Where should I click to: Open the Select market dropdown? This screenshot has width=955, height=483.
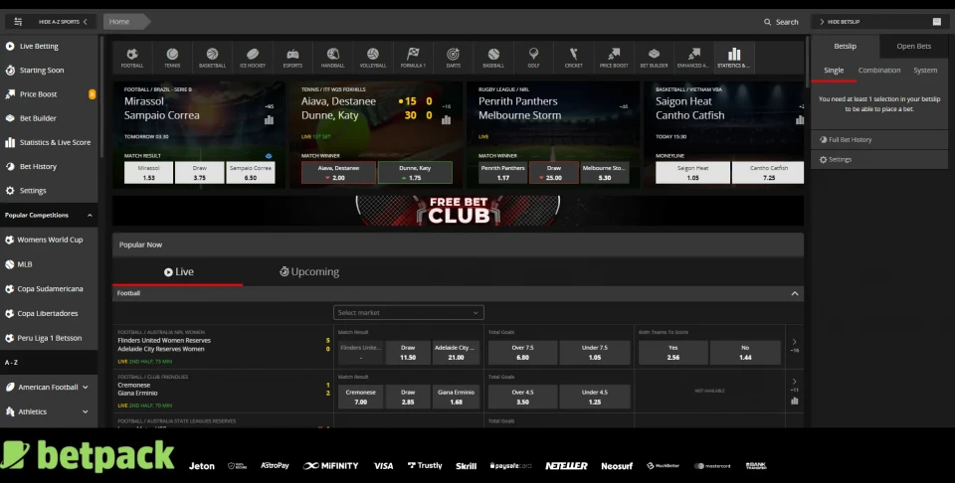pos(409,313)
